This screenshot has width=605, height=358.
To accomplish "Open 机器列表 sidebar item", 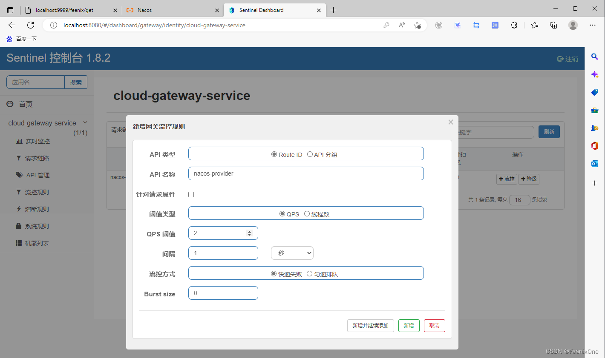I will point(32,243).
